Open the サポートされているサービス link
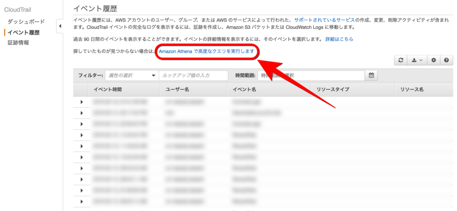This screenshot has width=457, height=211. click(x=324, y=20)
